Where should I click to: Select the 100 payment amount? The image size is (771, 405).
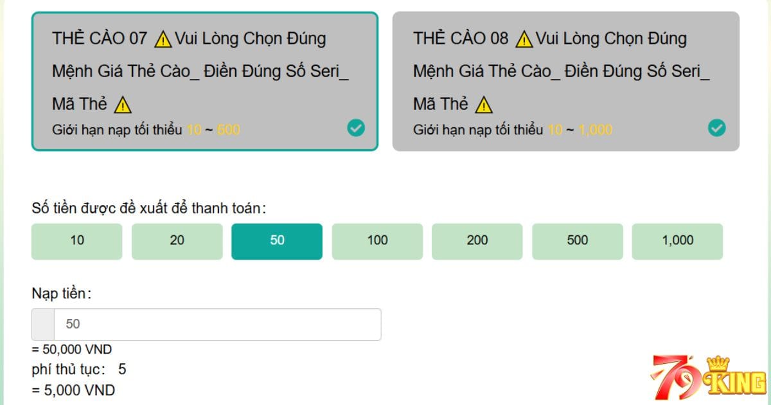(377, 240)
